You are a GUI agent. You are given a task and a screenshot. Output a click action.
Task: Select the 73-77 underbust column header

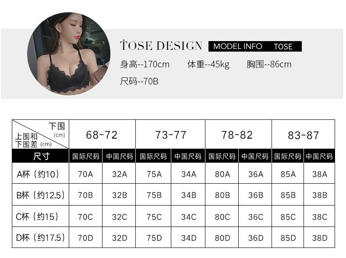click(x=170, y=135)
